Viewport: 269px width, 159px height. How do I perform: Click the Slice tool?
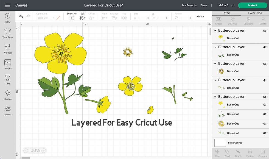point(217,153)
